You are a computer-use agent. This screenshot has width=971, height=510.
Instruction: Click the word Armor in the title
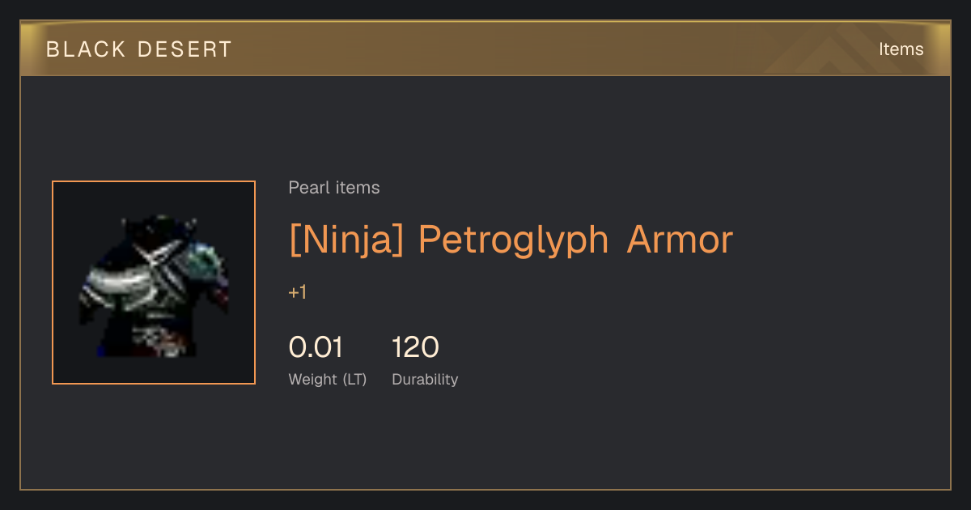680,240
